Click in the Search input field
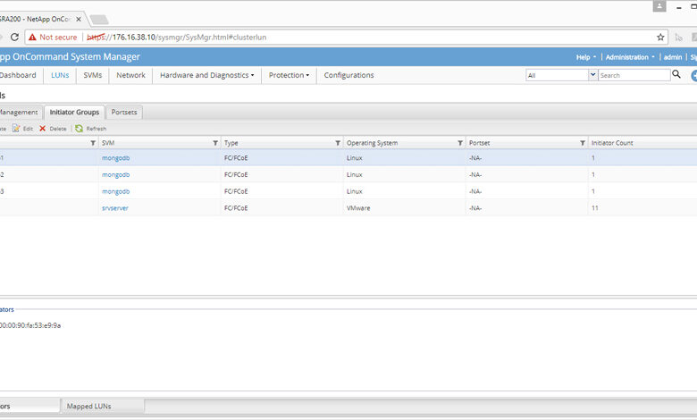Screen dimensions: 697x420 click(x=634, y=75)
